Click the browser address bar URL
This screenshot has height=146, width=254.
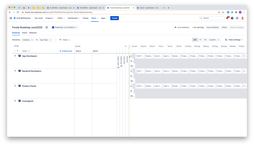point(58,12)
